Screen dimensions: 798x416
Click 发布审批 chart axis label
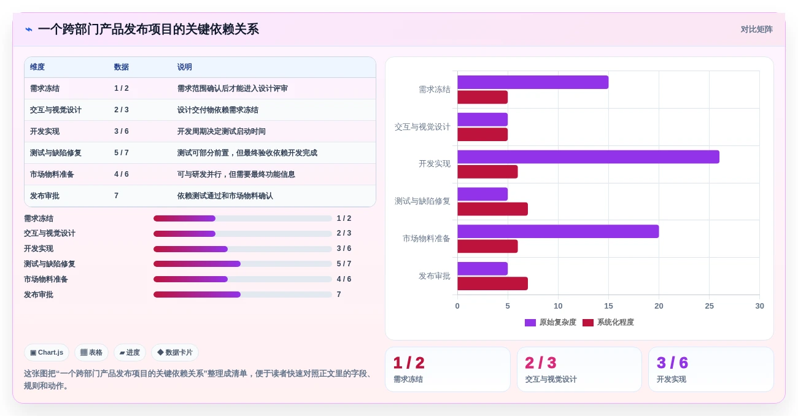(x=435, y=276)
